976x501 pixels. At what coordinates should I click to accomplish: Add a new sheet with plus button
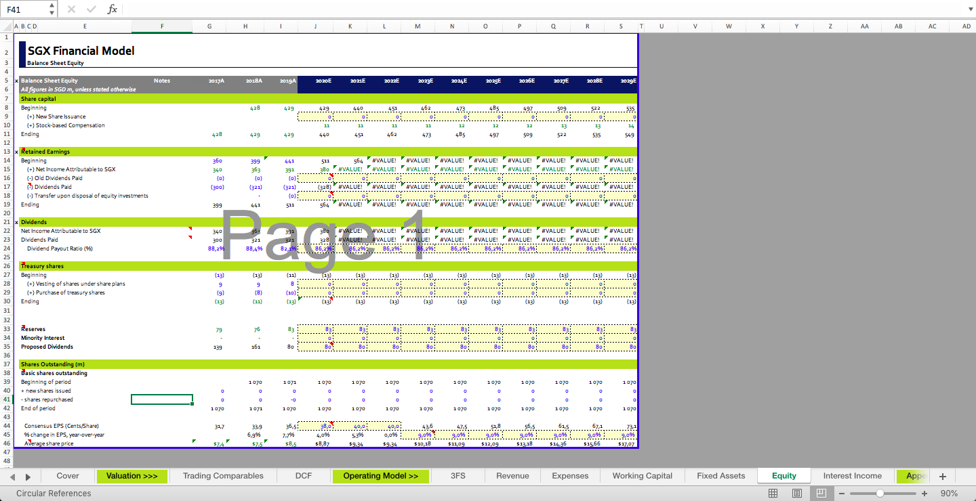tap(942, 477)
